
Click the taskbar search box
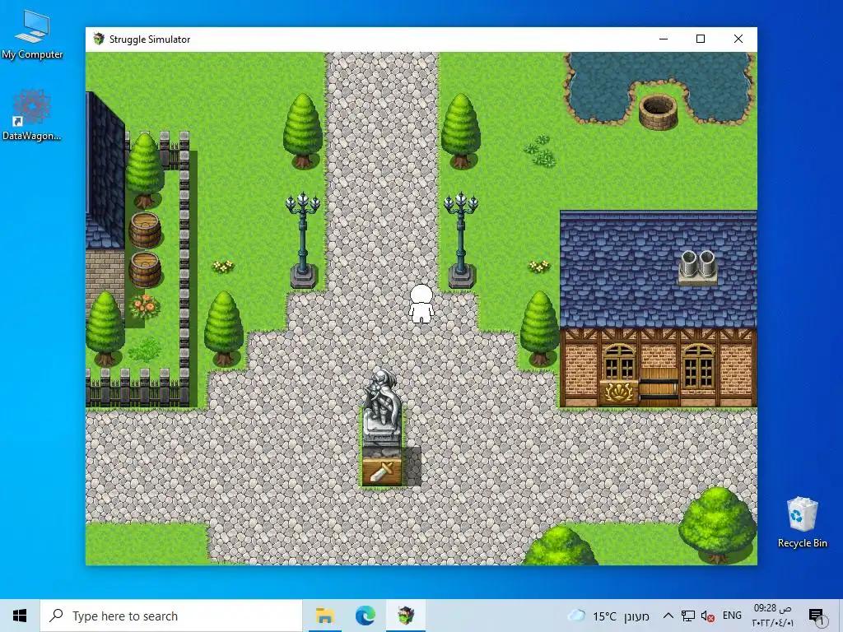click(x=171, y=616)
